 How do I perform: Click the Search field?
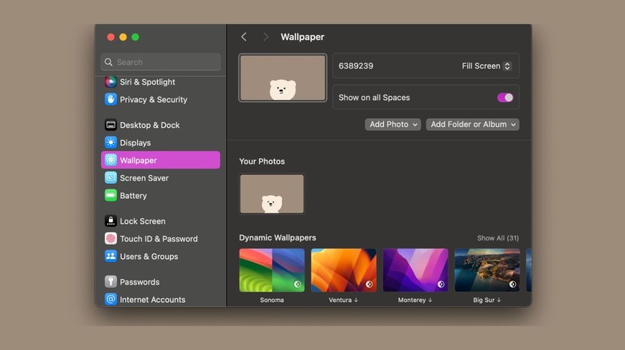[160, 62]
